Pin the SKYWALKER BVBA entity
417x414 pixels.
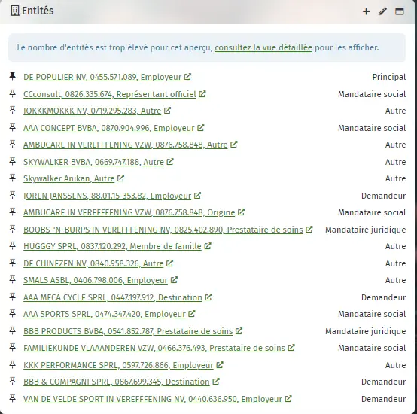(x=13, y=161)
